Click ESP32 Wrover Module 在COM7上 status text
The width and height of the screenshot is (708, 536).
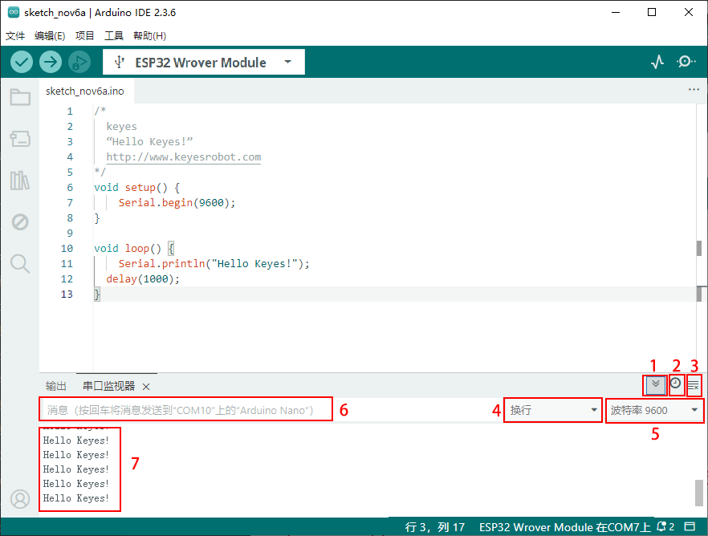(x=565, y=527)
